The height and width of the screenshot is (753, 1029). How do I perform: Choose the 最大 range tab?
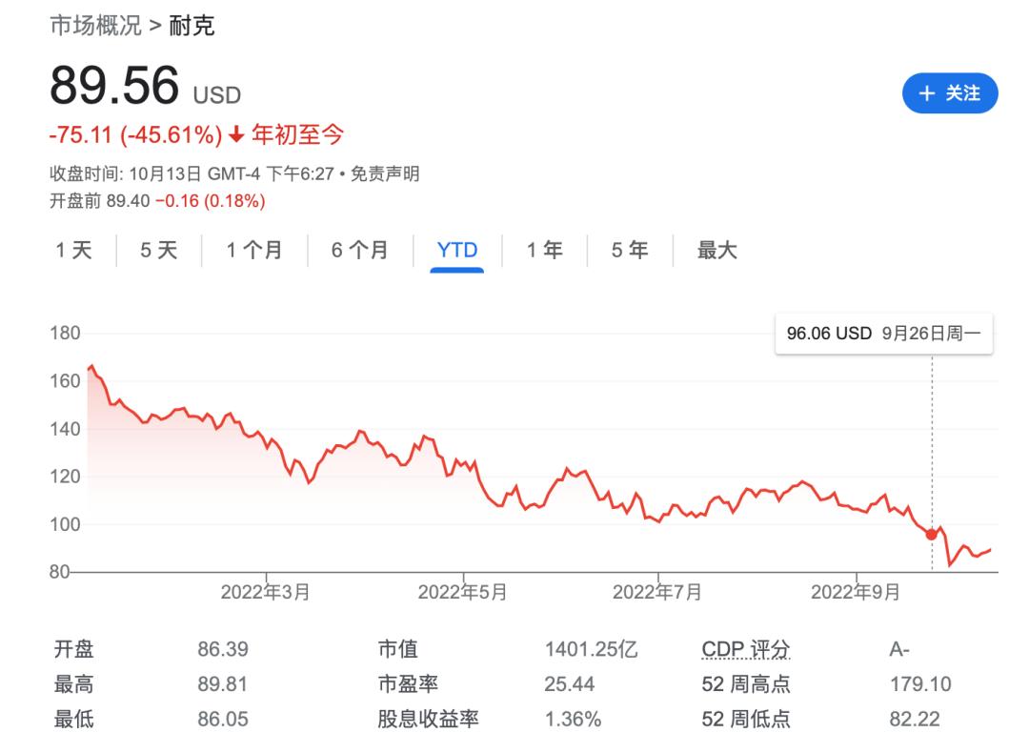point(717,250)
